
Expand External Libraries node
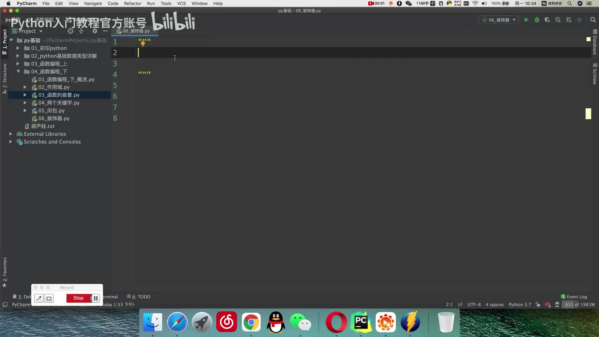[11, 134]
